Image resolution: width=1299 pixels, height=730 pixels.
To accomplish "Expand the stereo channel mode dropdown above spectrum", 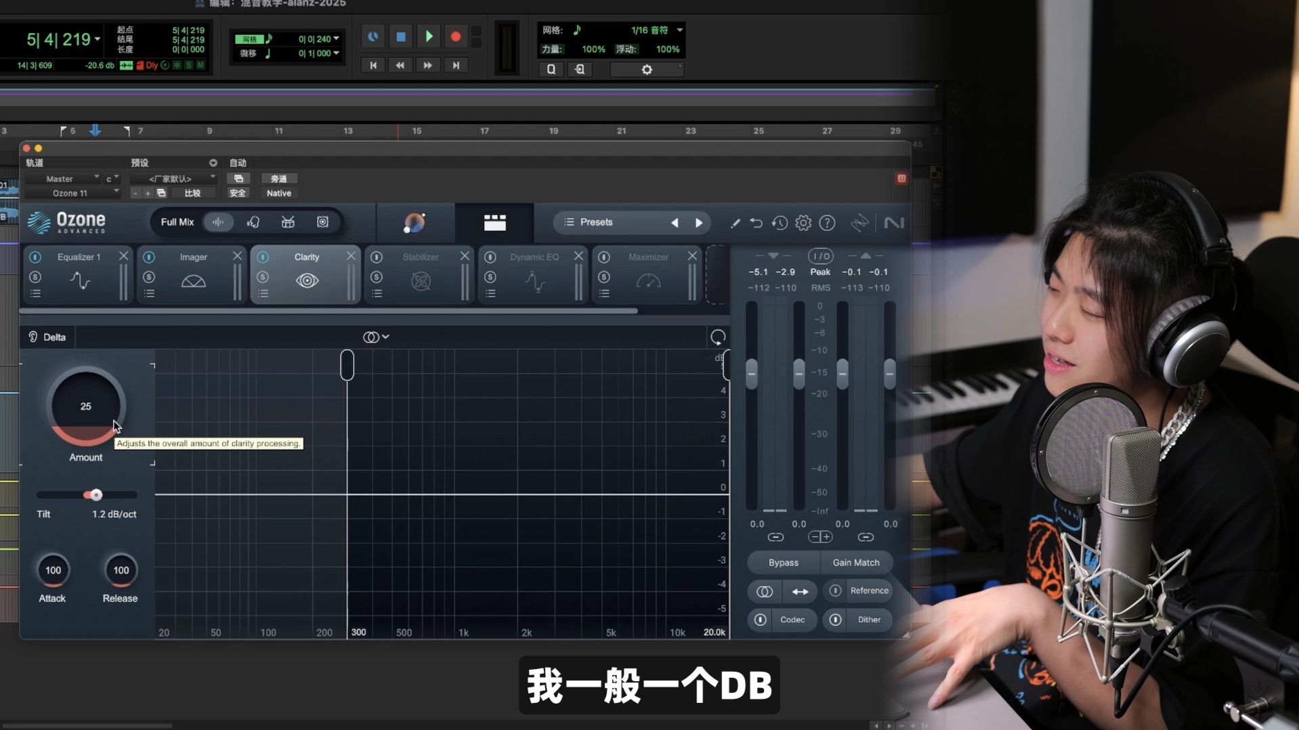I will (376, 337).
